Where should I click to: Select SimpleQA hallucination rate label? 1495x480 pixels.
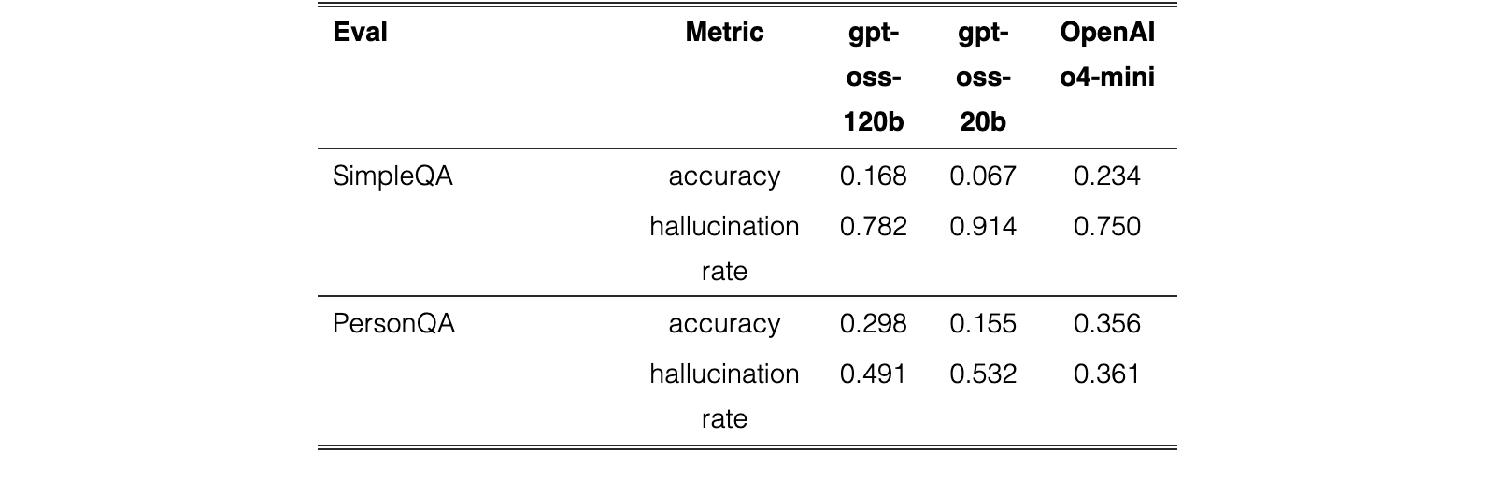pos(724,248)
